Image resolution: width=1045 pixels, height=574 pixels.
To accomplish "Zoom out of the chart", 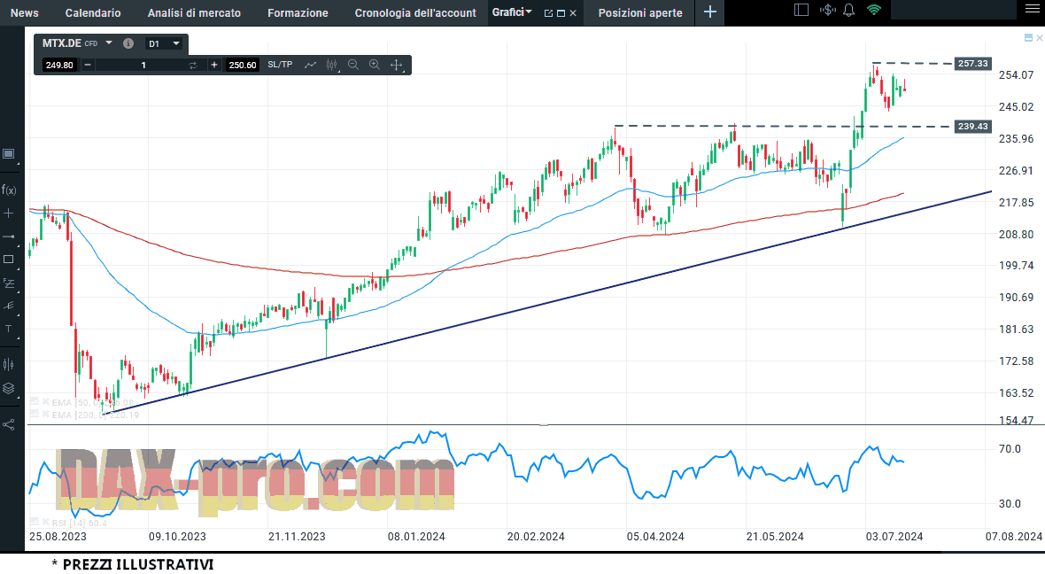I will [x=353, y=65].
